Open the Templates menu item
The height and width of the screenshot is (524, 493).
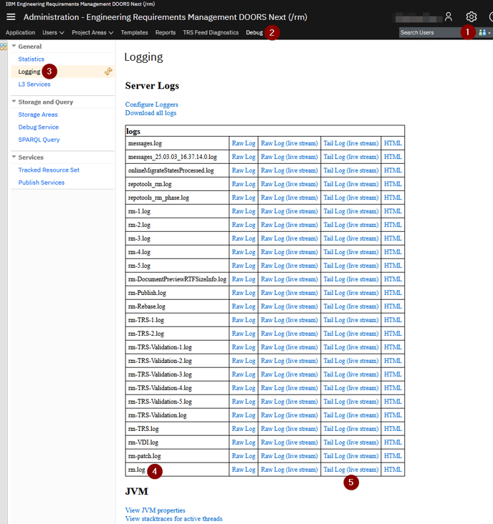(134, 32)
